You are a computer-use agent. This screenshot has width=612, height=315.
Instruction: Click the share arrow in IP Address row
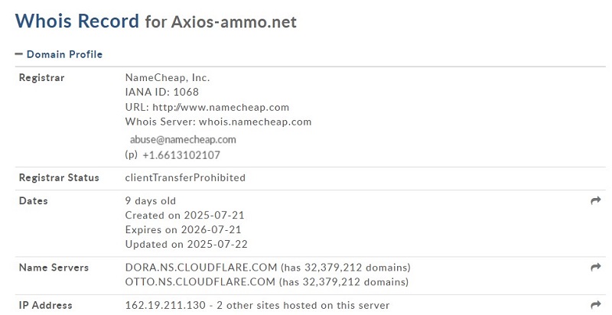[x=596, y=305]
